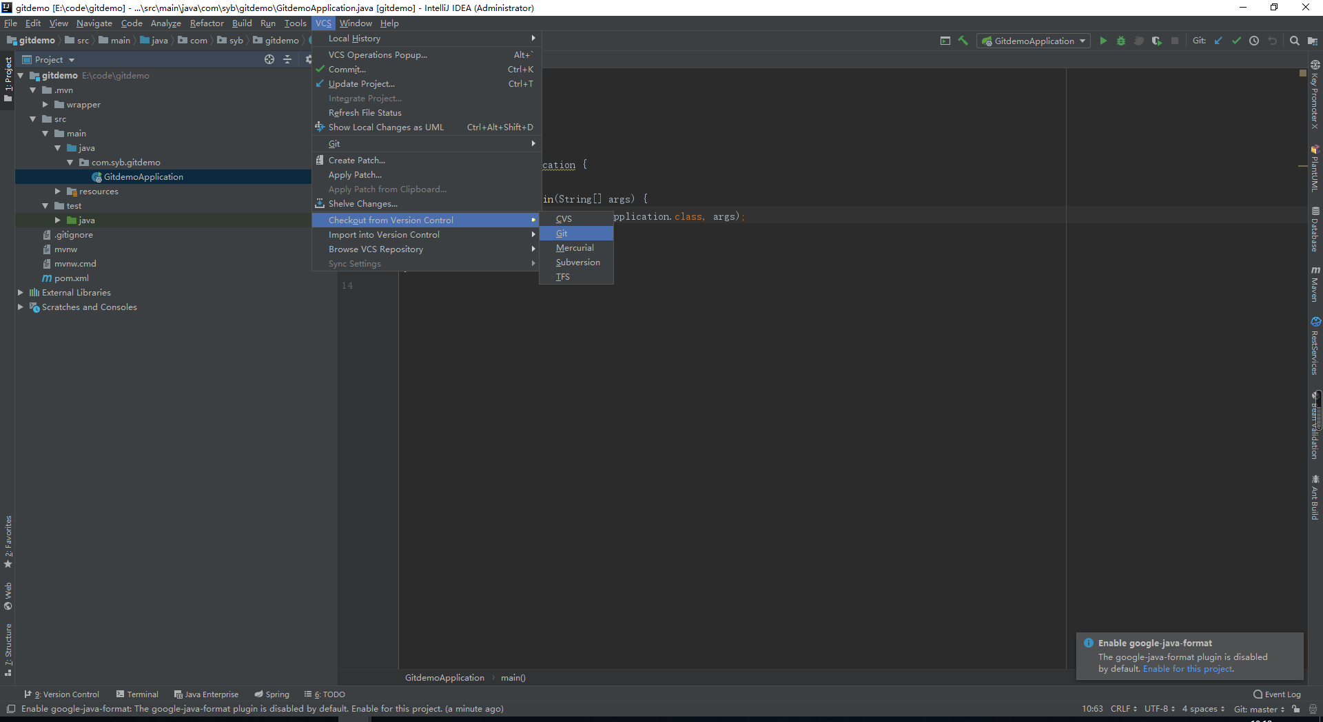Open Local History submenu
The width and height of the screenshot is (1323, 722).
coord(425,39)
